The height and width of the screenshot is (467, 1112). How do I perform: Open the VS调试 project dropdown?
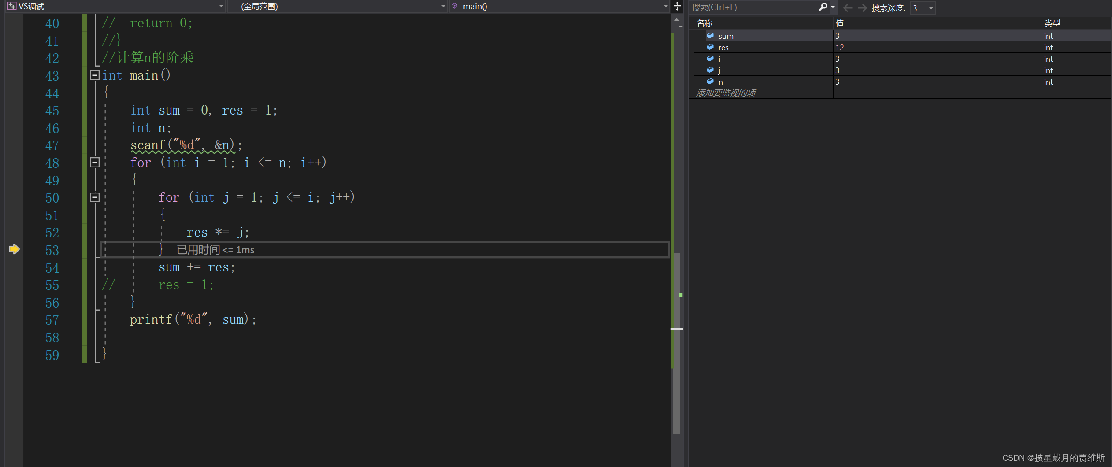tap(116, 6)
